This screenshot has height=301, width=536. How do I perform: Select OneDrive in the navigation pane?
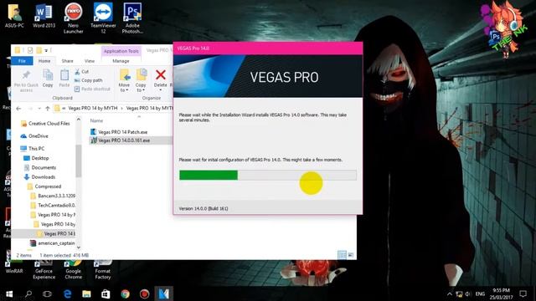[34, 135]
